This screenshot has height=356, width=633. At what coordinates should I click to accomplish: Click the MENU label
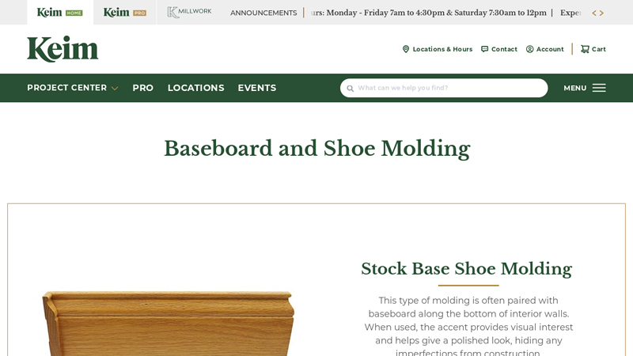[x=575, y=88]
